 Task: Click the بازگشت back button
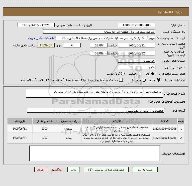(x=57, y=170)
